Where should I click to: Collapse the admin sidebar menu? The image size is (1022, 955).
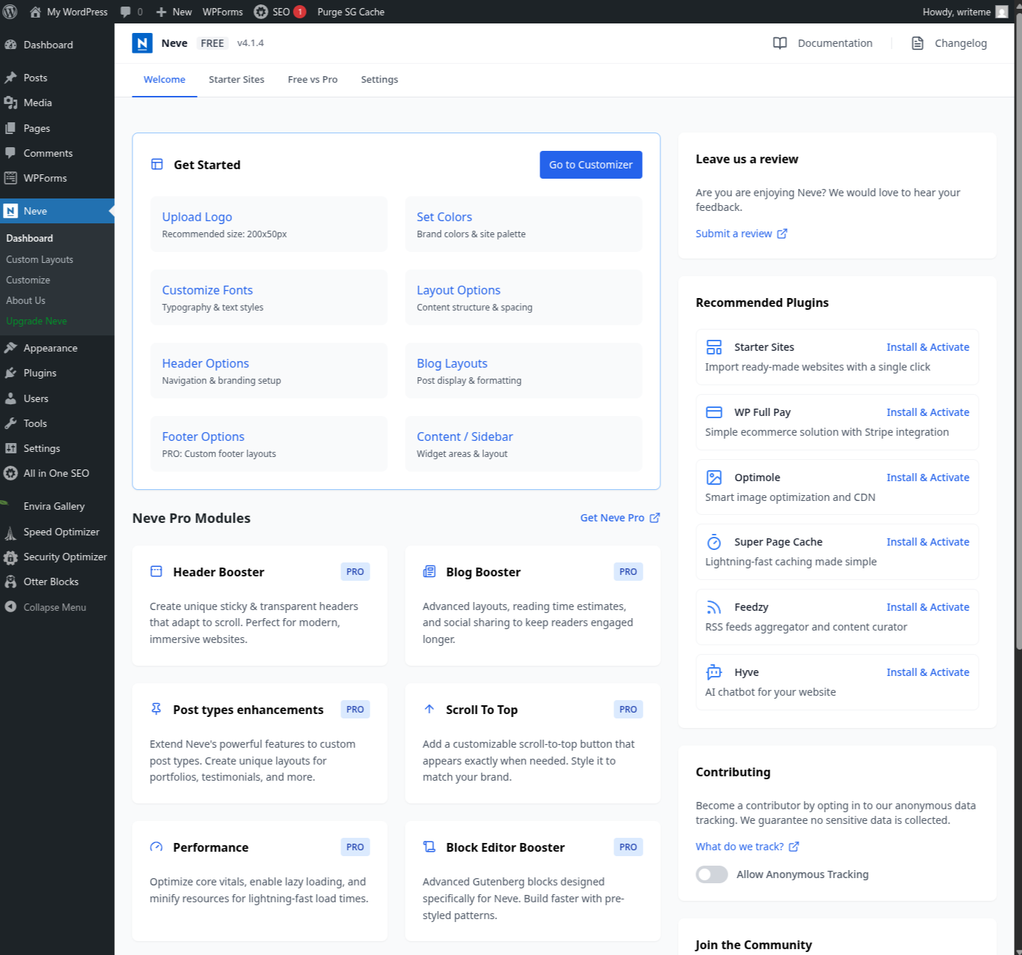tap(54, 607)
